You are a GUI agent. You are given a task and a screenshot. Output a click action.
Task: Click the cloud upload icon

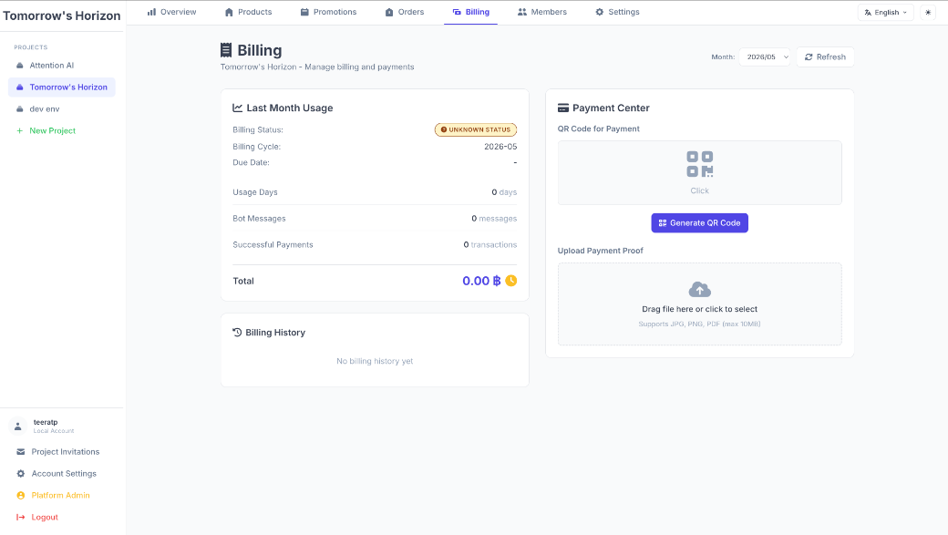pyautogui.click(x=699, y=290)
